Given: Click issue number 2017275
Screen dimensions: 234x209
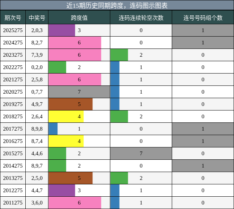Looking at the screenshot, I should [x=13, y=129].
